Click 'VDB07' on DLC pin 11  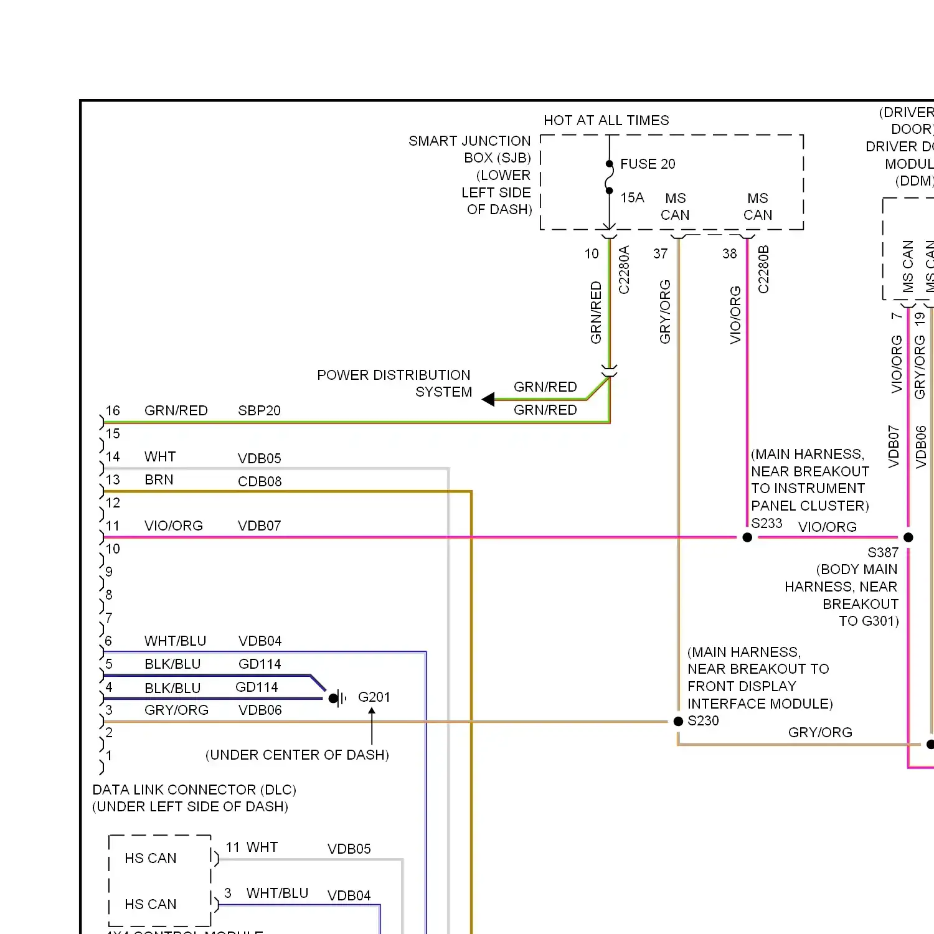pos(260,526)
